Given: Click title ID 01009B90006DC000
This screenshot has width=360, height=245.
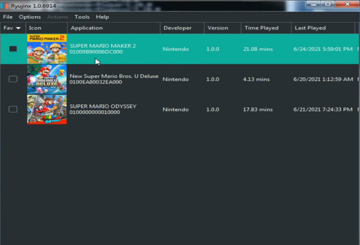Looking at the screenshot, I should [96, 52].
